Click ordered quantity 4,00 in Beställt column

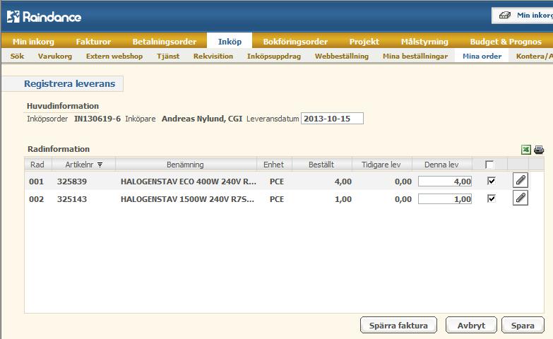[x=343, y=182]
